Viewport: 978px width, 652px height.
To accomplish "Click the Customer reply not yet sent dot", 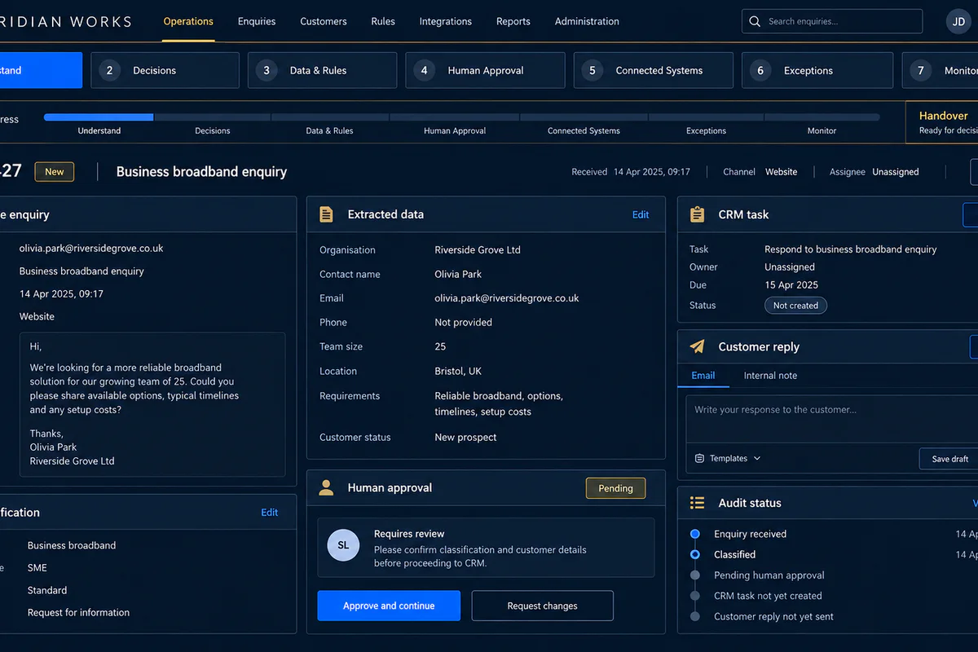I will (x=695, y=617).
